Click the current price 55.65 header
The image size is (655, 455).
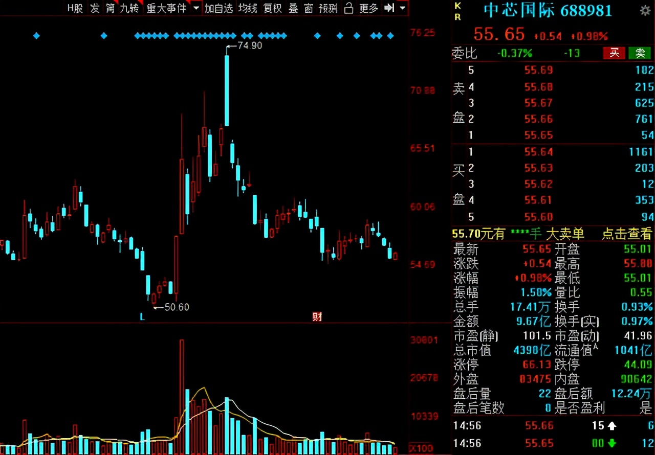coord(499,34)
